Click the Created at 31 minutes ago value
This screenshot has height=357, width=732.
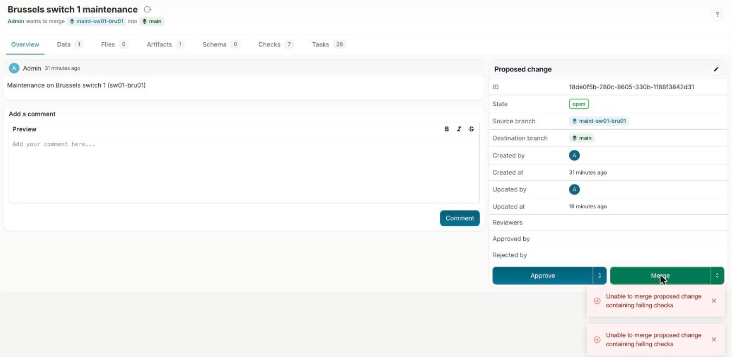[x=588, y=173]
